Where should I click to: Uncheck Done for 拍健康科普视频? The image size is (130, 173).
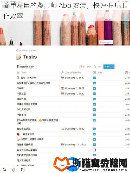[x=94, y=145]
